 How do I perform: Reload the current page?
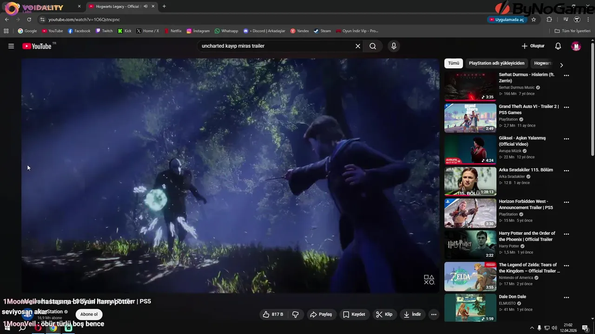pyautogui.click(x=29, y=19)
